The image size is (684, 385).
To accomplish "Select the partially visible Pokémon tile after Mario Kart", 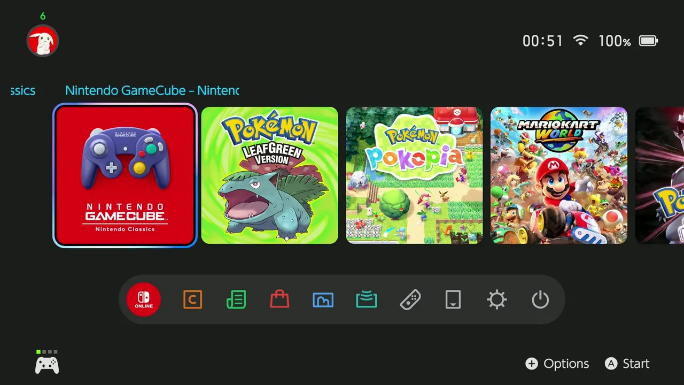I will pyautogui.click(x=659, y=175).
